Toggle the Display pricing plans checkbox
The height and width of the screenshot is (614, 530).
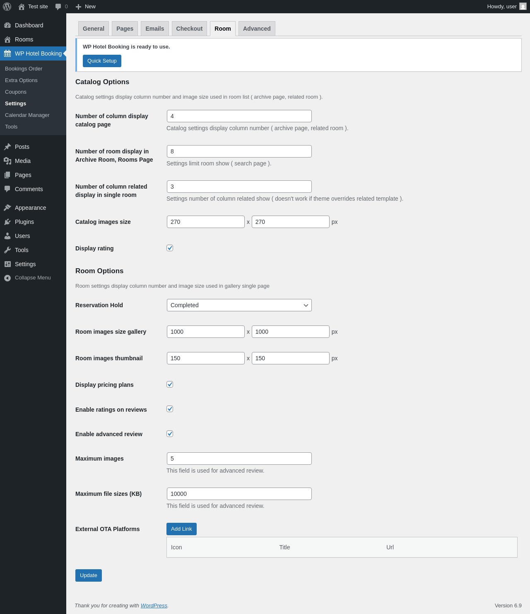pyautogui.click(x=170, y=384)
